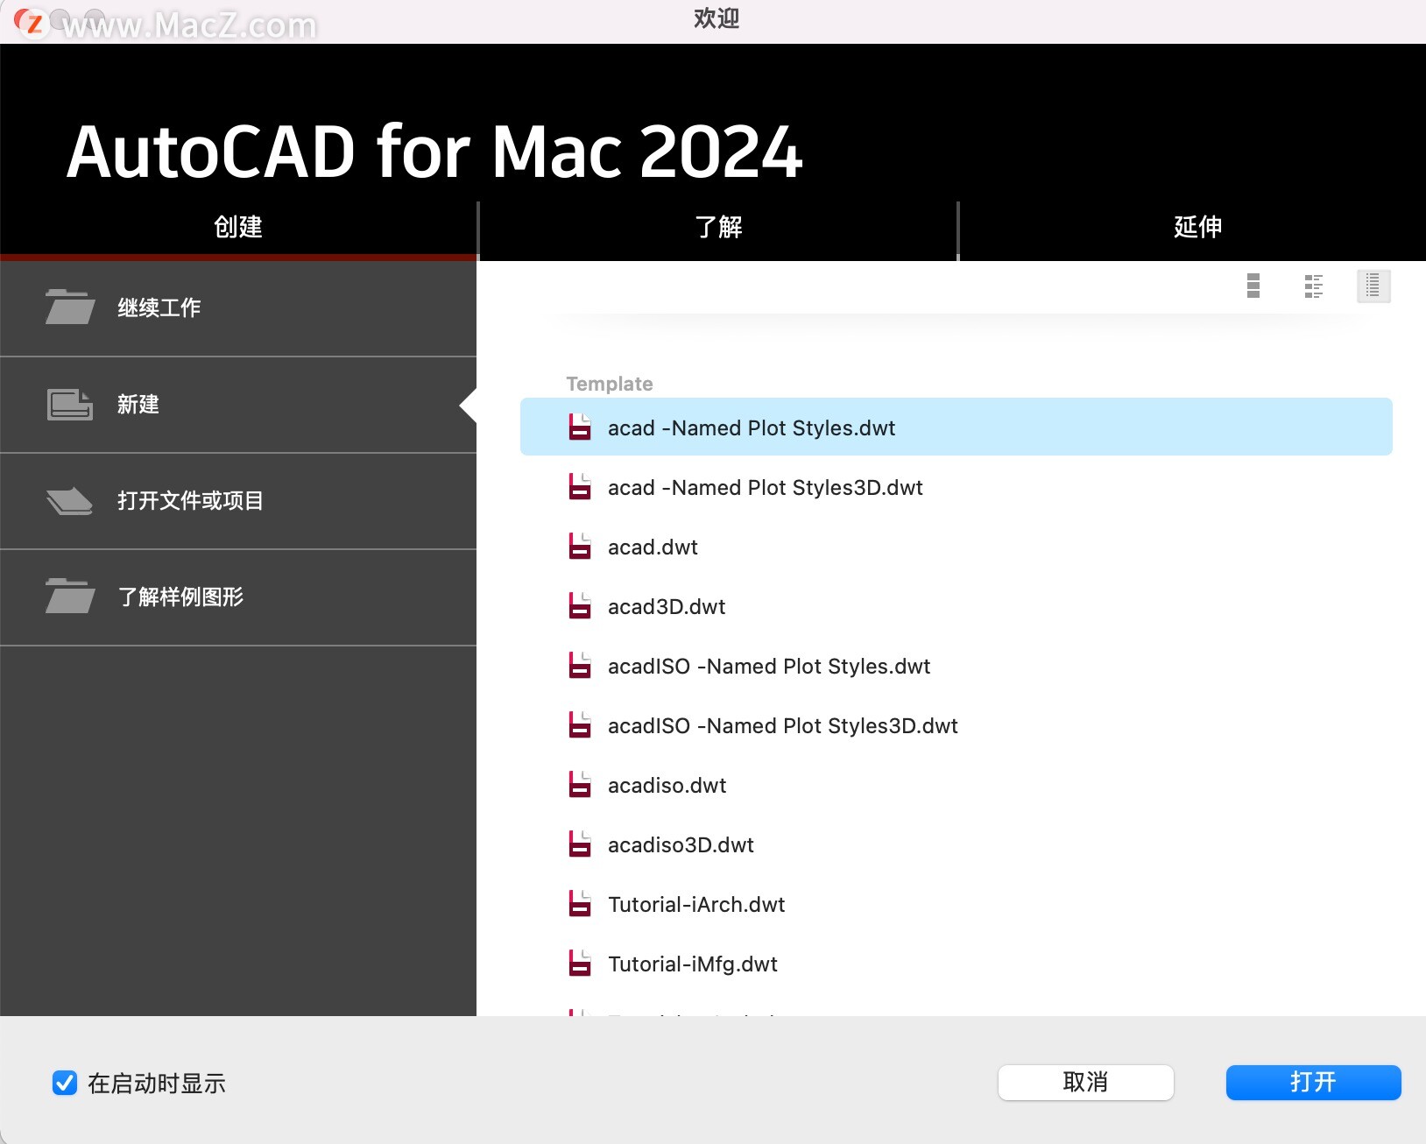The height and width of the screenshot is (1144, 1426).
Task: Select the thumbnail grid view icon
Action: [1253, 286]
